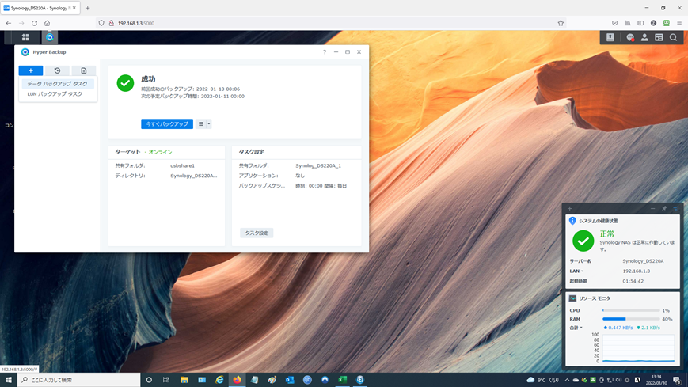Open DSM external devices upload icon
Screen dimensions: 688x387
point(610,37)
